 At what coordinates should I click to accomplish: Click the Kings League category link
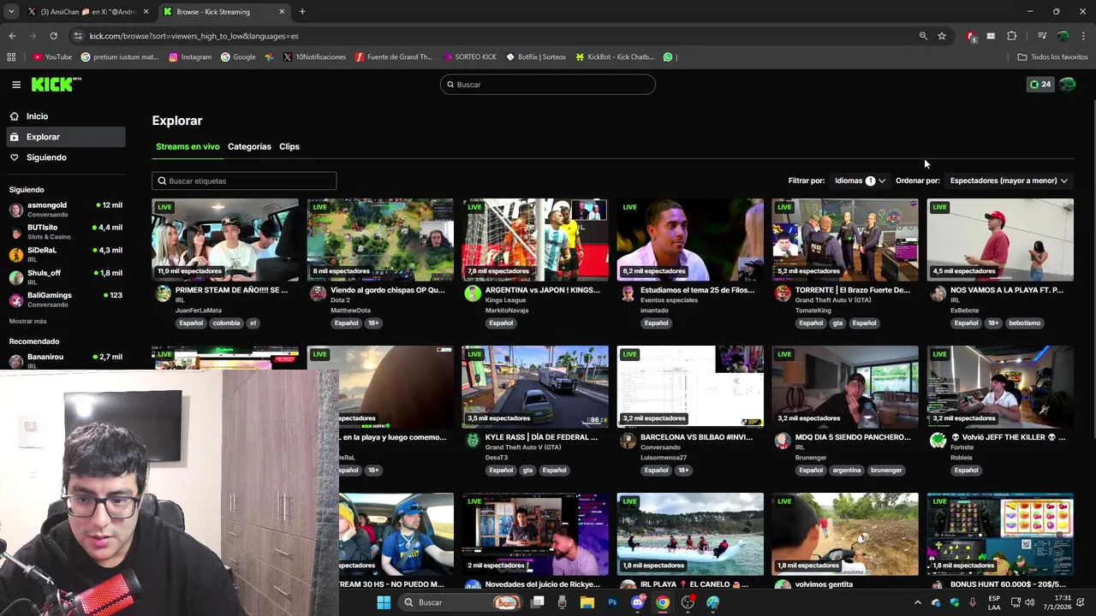point(504,300)
